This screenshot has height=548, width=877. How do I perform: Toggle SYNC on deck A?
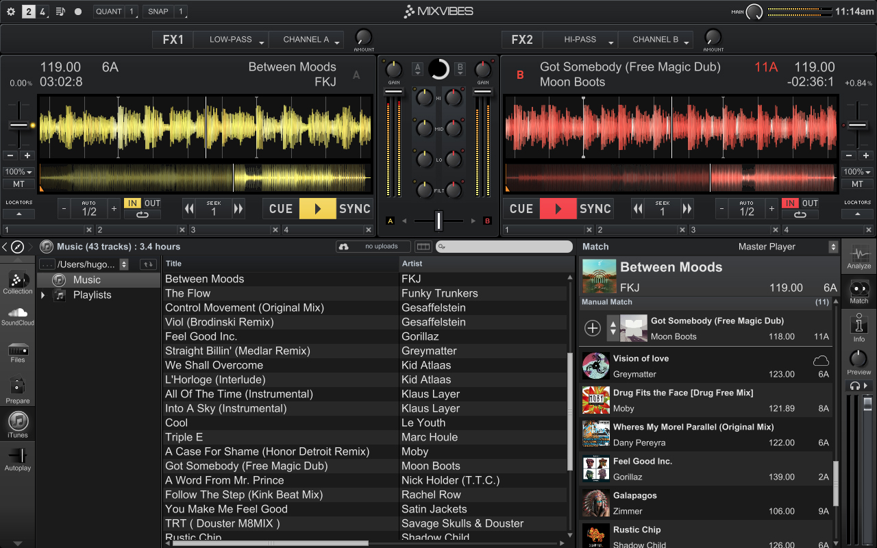[x=354, y=209]
